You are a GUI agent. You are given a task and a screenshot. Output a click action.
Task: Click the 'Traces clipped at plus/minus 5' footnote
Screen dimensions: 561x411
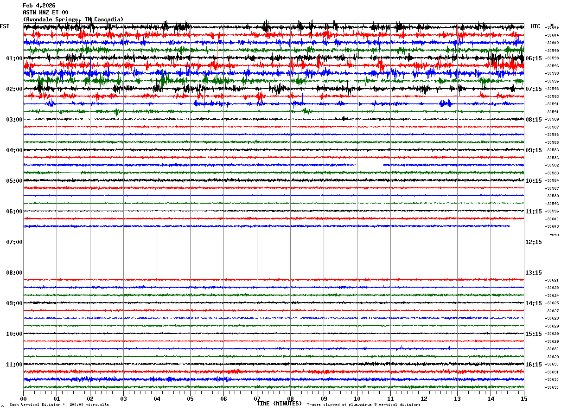[363, 405]
